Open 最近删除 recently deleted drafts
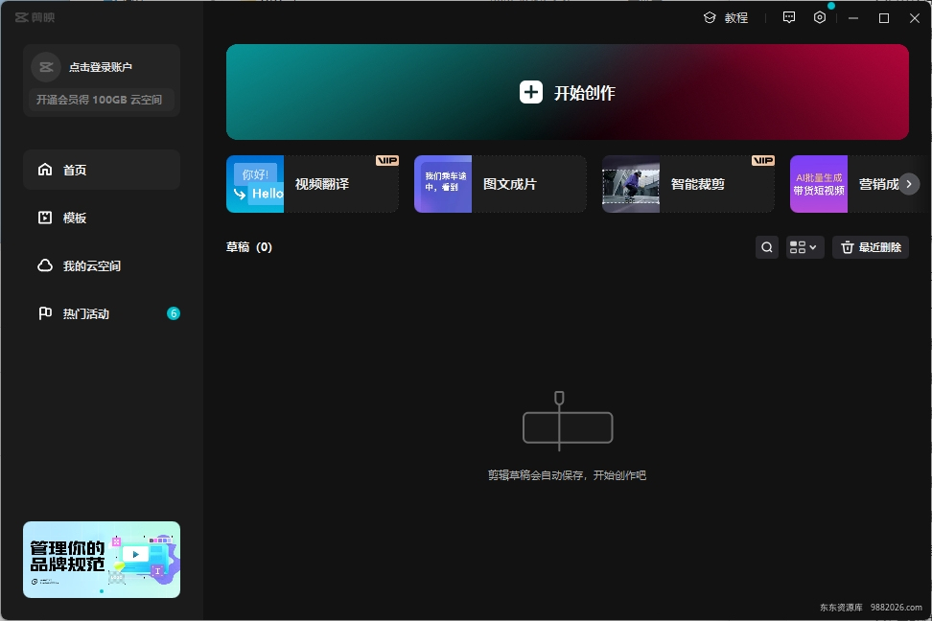The width and height of the screenshot is (932, 621). pyautogui.click(x=870, y=246)
